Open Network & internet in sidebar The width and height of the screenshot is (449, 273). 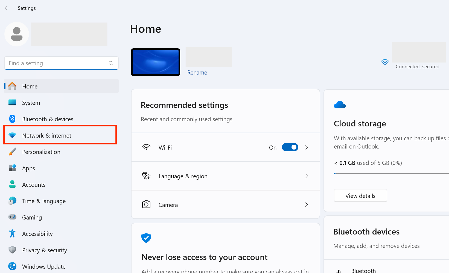[x=46, y=136]
